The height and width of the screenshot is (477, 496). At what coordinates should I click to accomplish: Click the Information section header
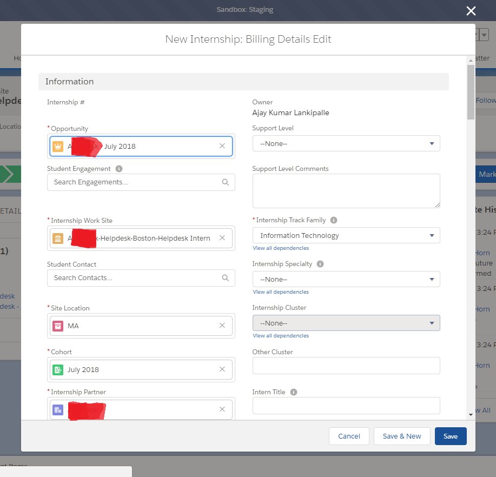click(243, 82)
